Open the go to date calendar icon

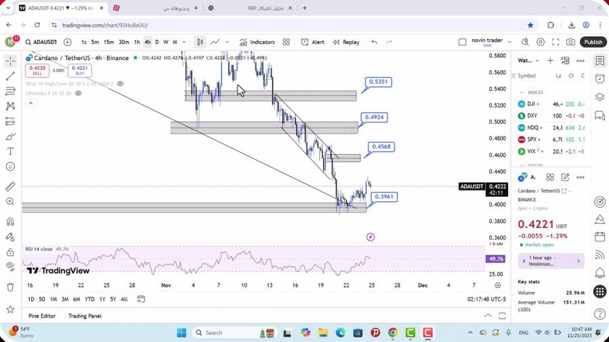(141, 299)
